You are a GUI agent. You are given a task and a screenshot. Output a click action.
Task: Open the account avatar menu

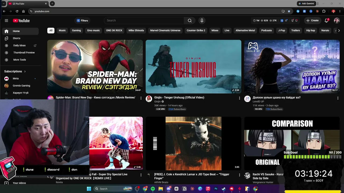tap(337, 21)
